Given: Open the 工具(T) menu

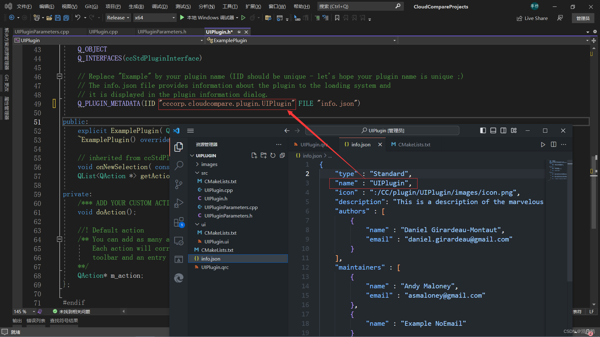Looking at the screenshot, I should click(230, 6).
